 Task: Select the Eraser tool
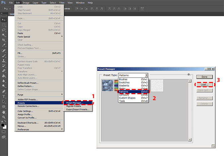tap(4, 71)
